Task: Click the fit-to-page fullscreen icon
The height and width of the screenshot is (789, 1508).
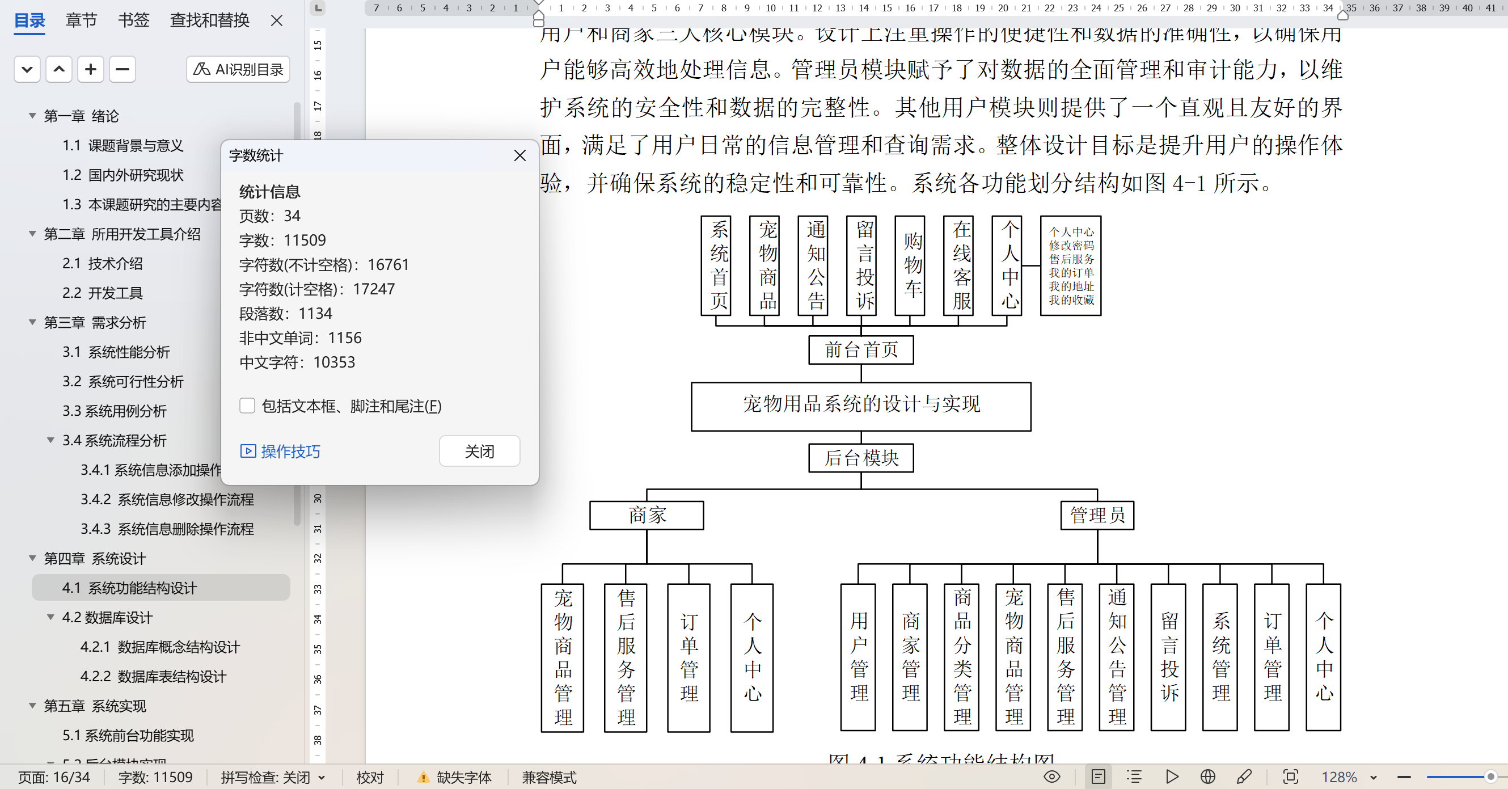Action: [x=1290, y=777]
